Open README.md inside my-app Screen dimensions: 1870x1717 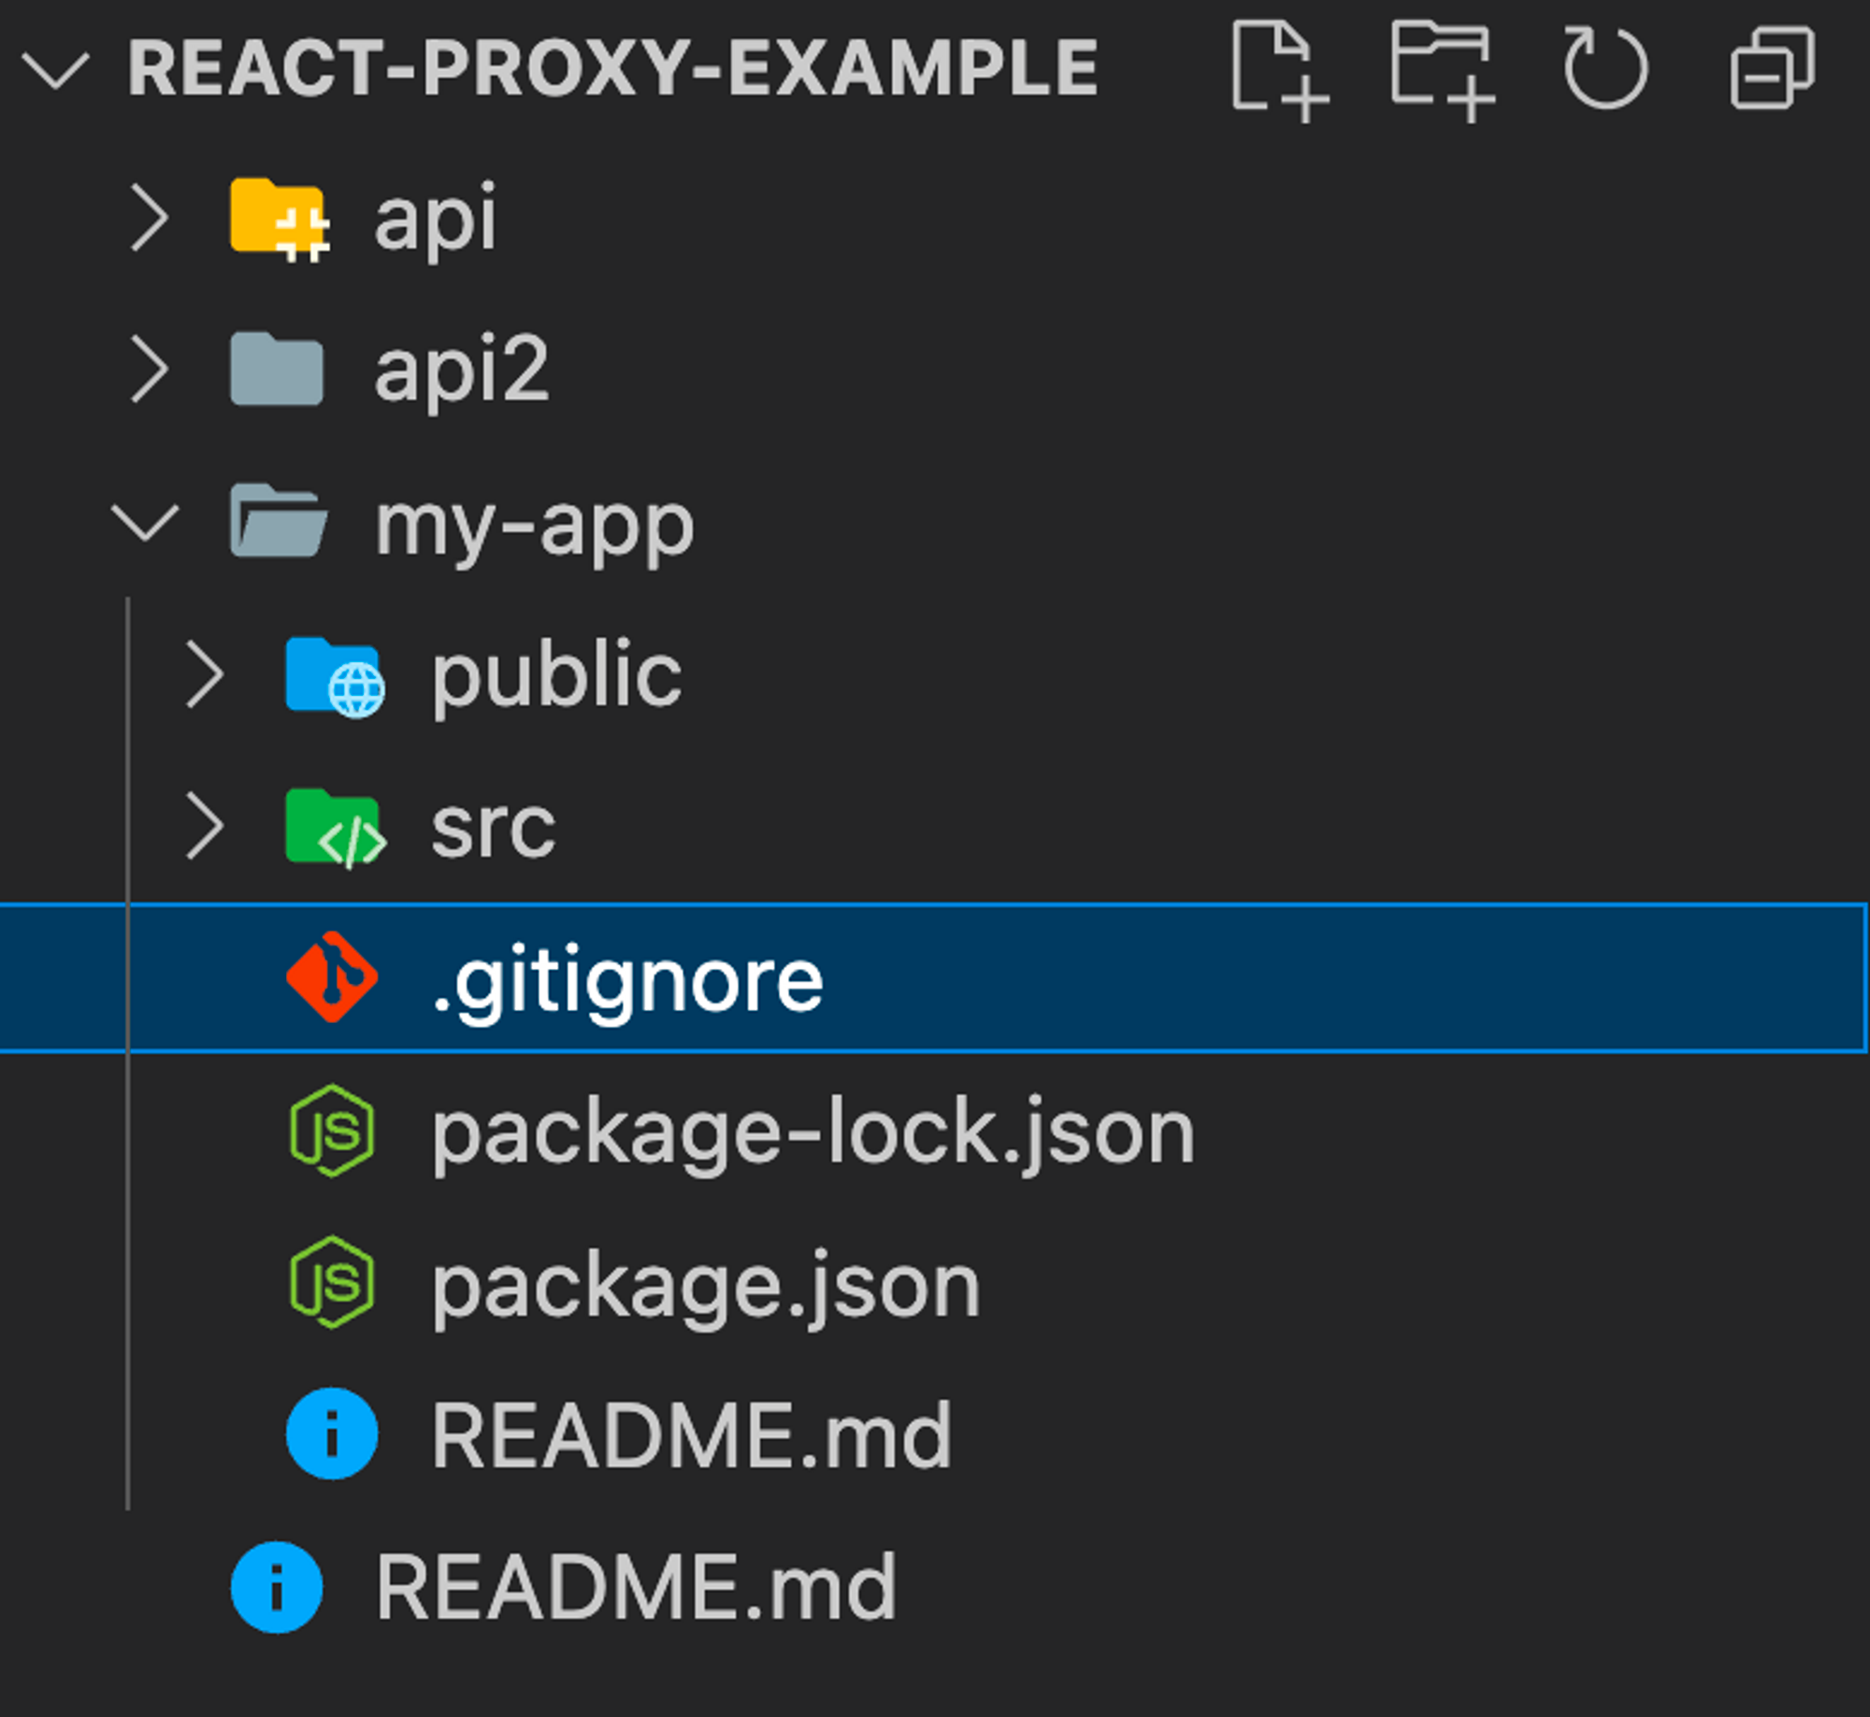point(691,1436)
